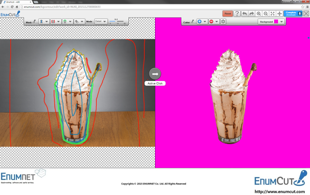The height and width of the screenshot is (195, 310).
Task: Select the cutter remove (red minus) tool
Action: pyautogui.click(x=211, y=21)
